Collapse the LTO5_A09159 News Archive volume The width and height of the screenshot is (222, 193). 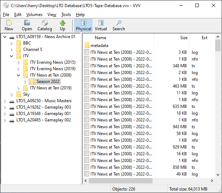click(5, 37)
